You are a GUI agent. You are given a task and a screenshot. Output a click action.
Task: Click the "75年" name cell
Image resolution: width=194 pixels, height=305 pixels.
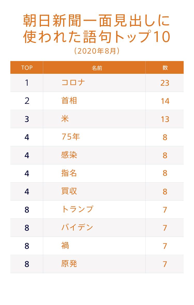71,137
